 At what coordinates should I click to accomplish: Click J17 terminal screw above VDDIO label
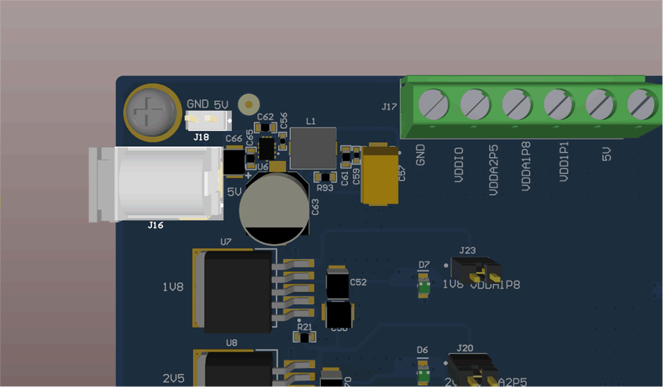coord(475,104)
